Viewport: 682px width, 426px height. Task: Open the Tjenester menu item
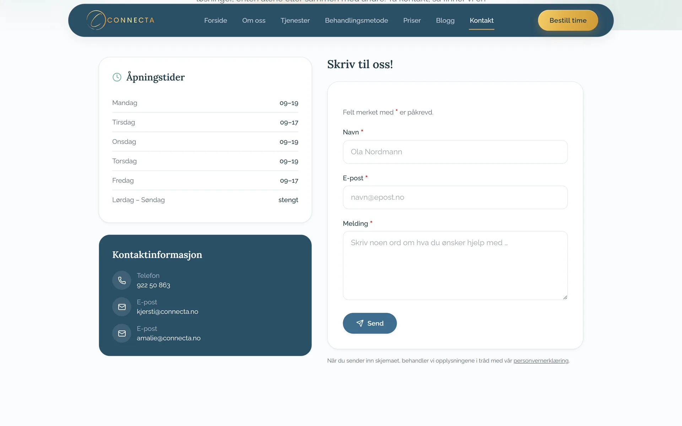point(295,20)
